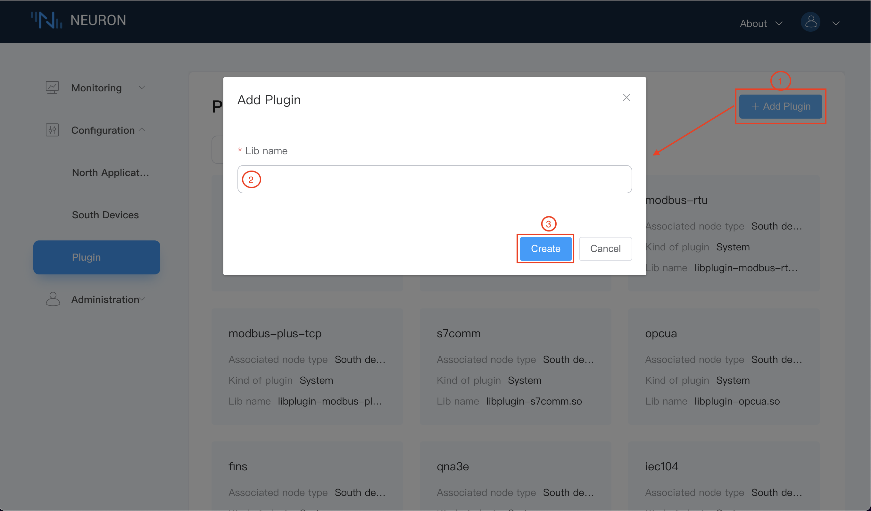Click the iec104 plugin title
Viewport: 871px width, 511px height.
[x=661, y=466]
